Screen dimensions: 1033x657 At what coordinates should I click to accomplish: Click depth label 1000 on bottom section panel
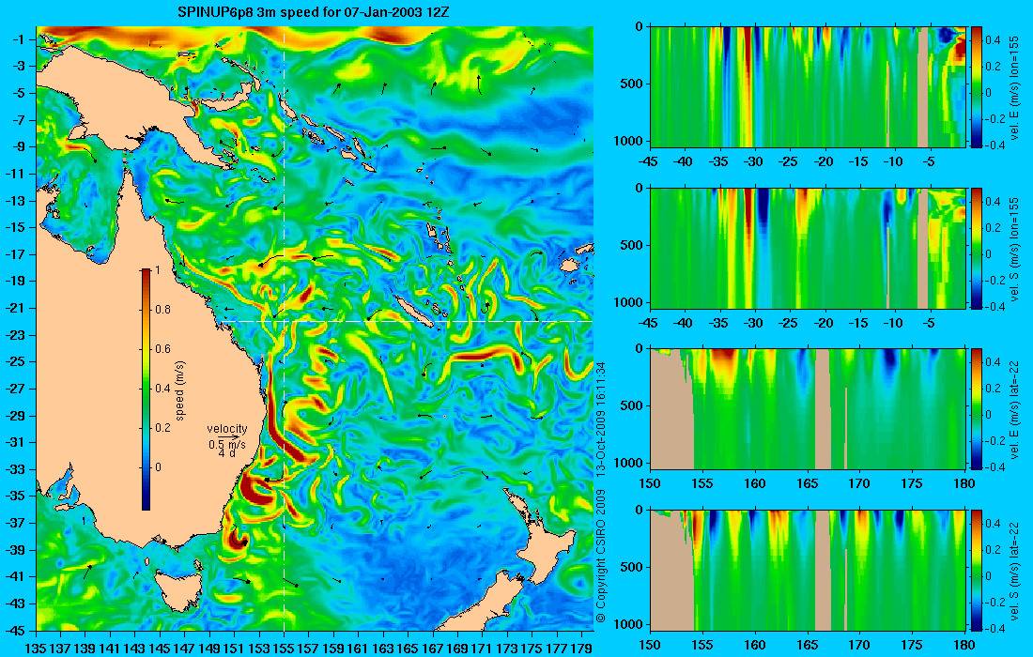(629, 624)
